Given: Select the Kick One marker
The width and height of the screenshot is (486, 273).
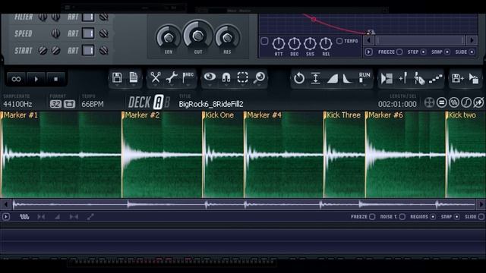Looking at the screenshot, I should [x=219, y=115].
